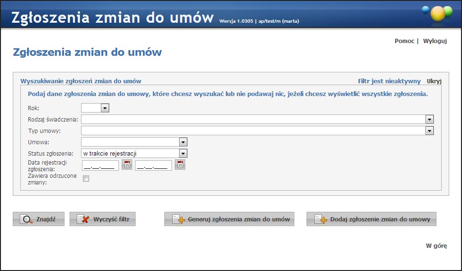462x271 pixels.
Task: Hide the filter panel using Ukryj
Action: 434,81
